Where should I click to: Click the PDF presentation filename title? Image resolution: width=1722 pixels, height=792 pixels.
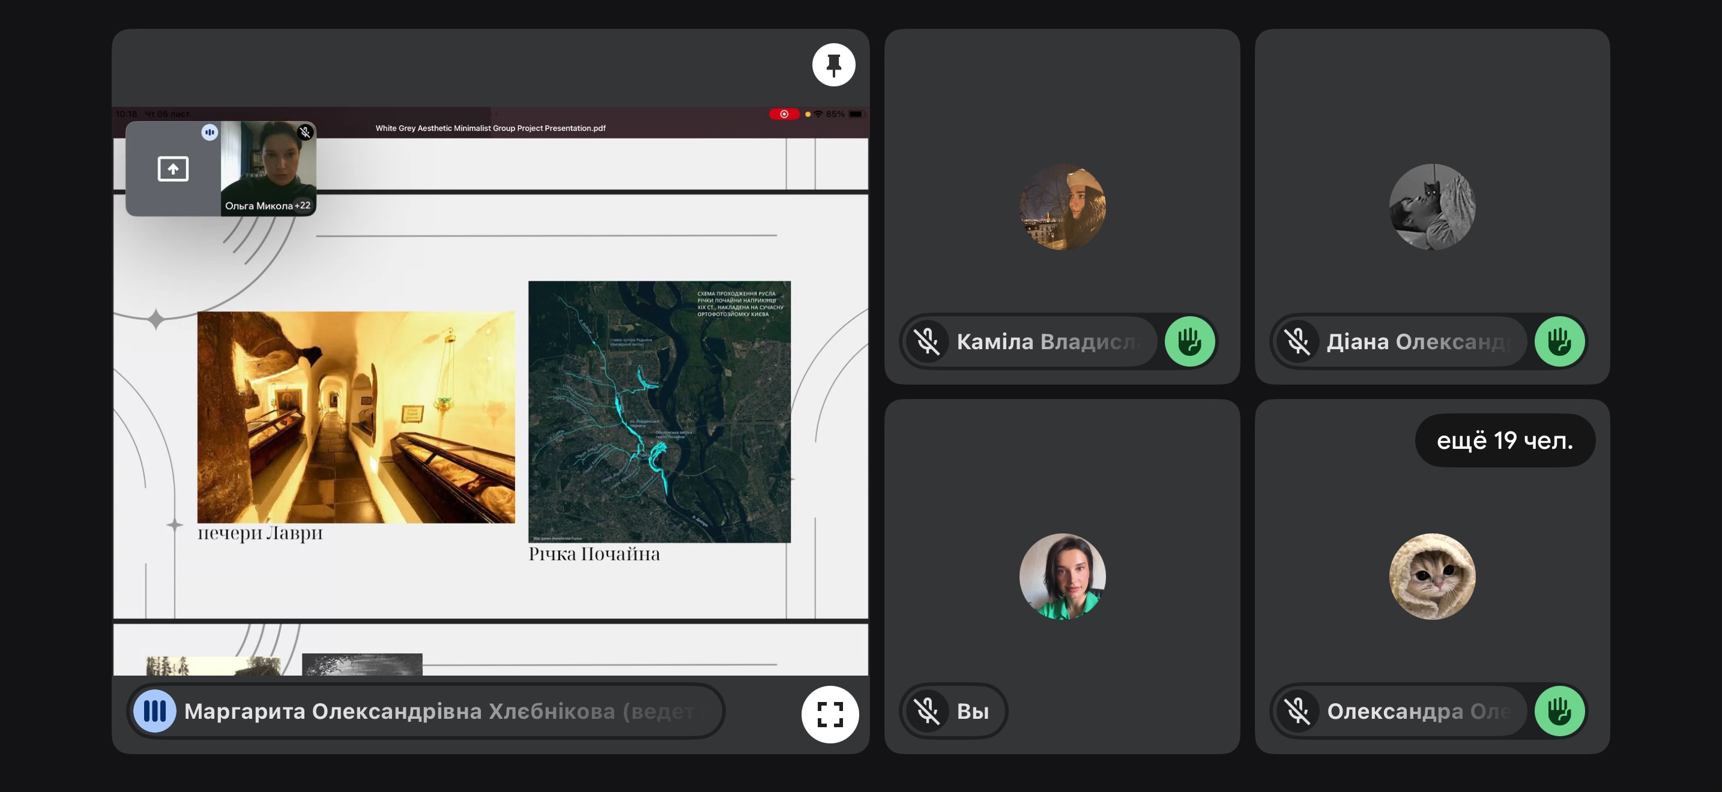pos(490,128)
